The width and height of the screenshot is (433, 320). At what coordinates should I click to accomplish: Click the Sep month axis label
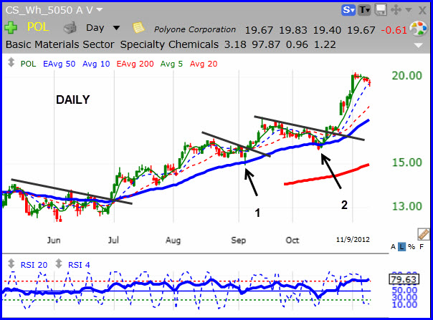click(x=238, y=240)
